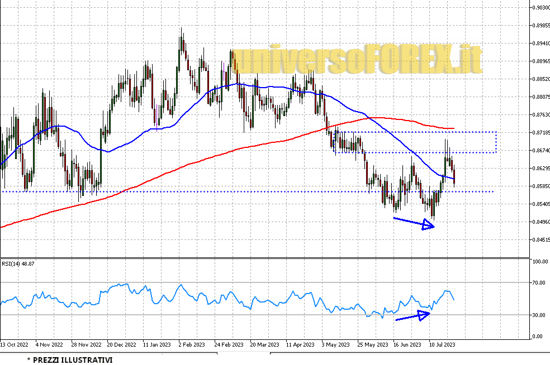The image size is (550, 365).
Task: Select the 10 Jul 2023 date marker
Action: (442, 345)
